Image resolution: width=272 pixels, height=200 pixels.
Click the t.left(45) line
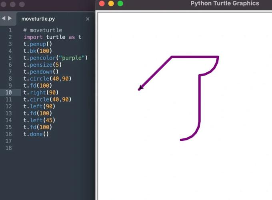pos(39,120)
